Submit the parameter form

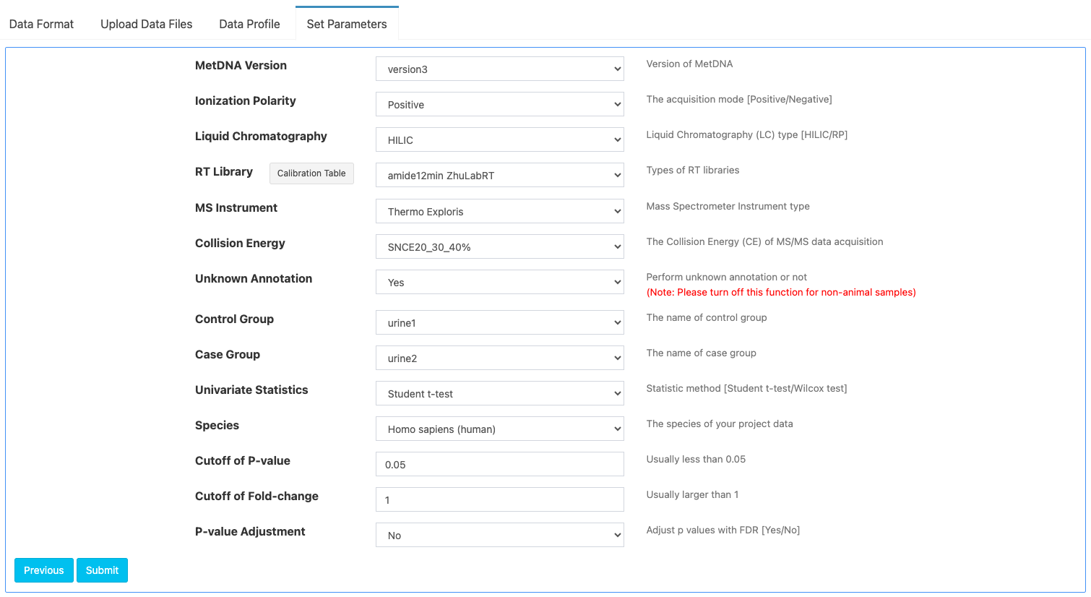[x=102, y=570]
